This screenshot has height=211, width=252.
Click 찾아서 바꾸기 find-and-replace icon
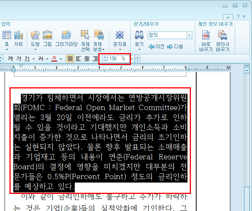click(222, 35)
